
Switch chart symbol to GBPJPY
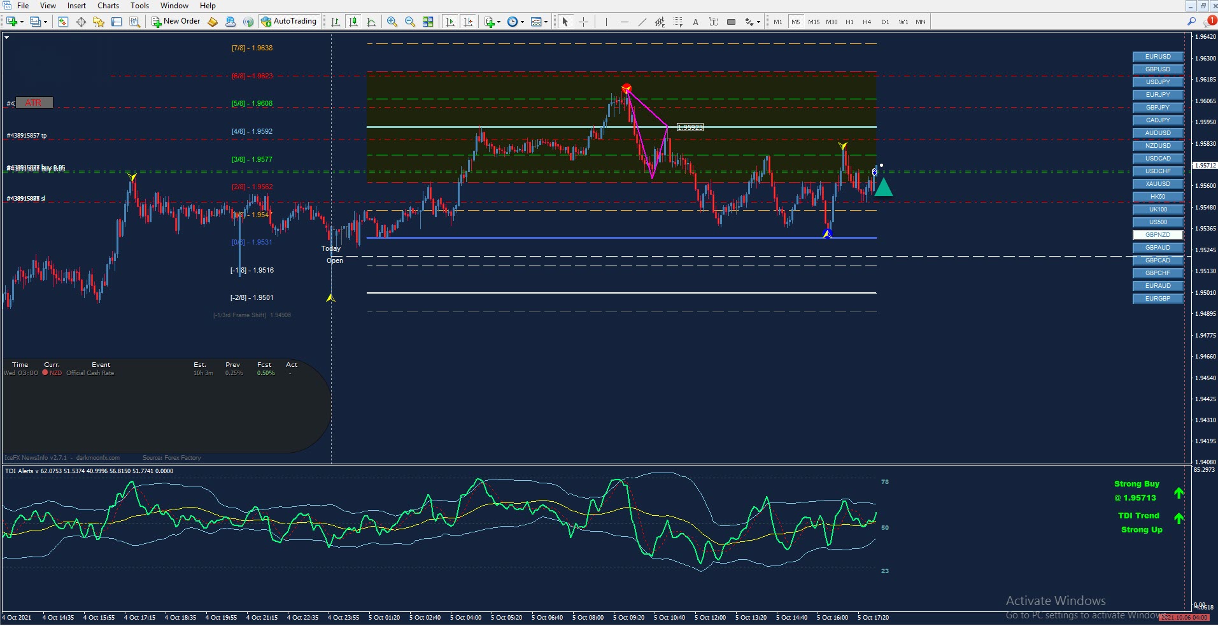tap(1158, 108)
